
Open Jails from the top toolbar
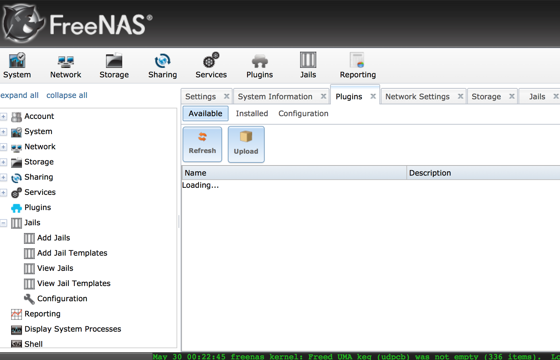(308, 66)
